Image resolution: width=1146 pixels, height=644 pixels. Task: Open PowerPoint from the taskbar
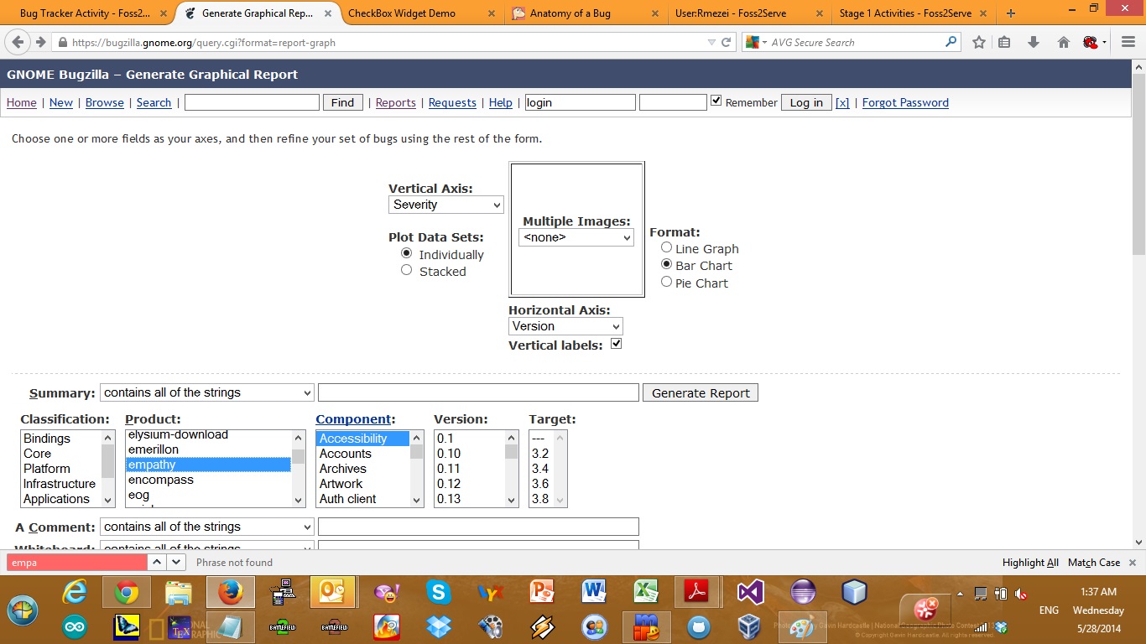point(542,592)
